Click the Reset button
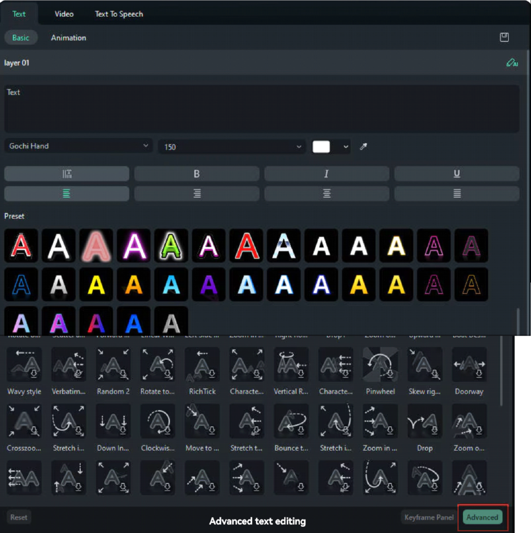Image resolution: width=531 pixels, height=533 pixels. (19, 517)
